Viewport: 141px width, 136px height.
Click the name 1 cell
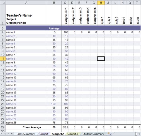pyautogui.click(x=26, y=32)
